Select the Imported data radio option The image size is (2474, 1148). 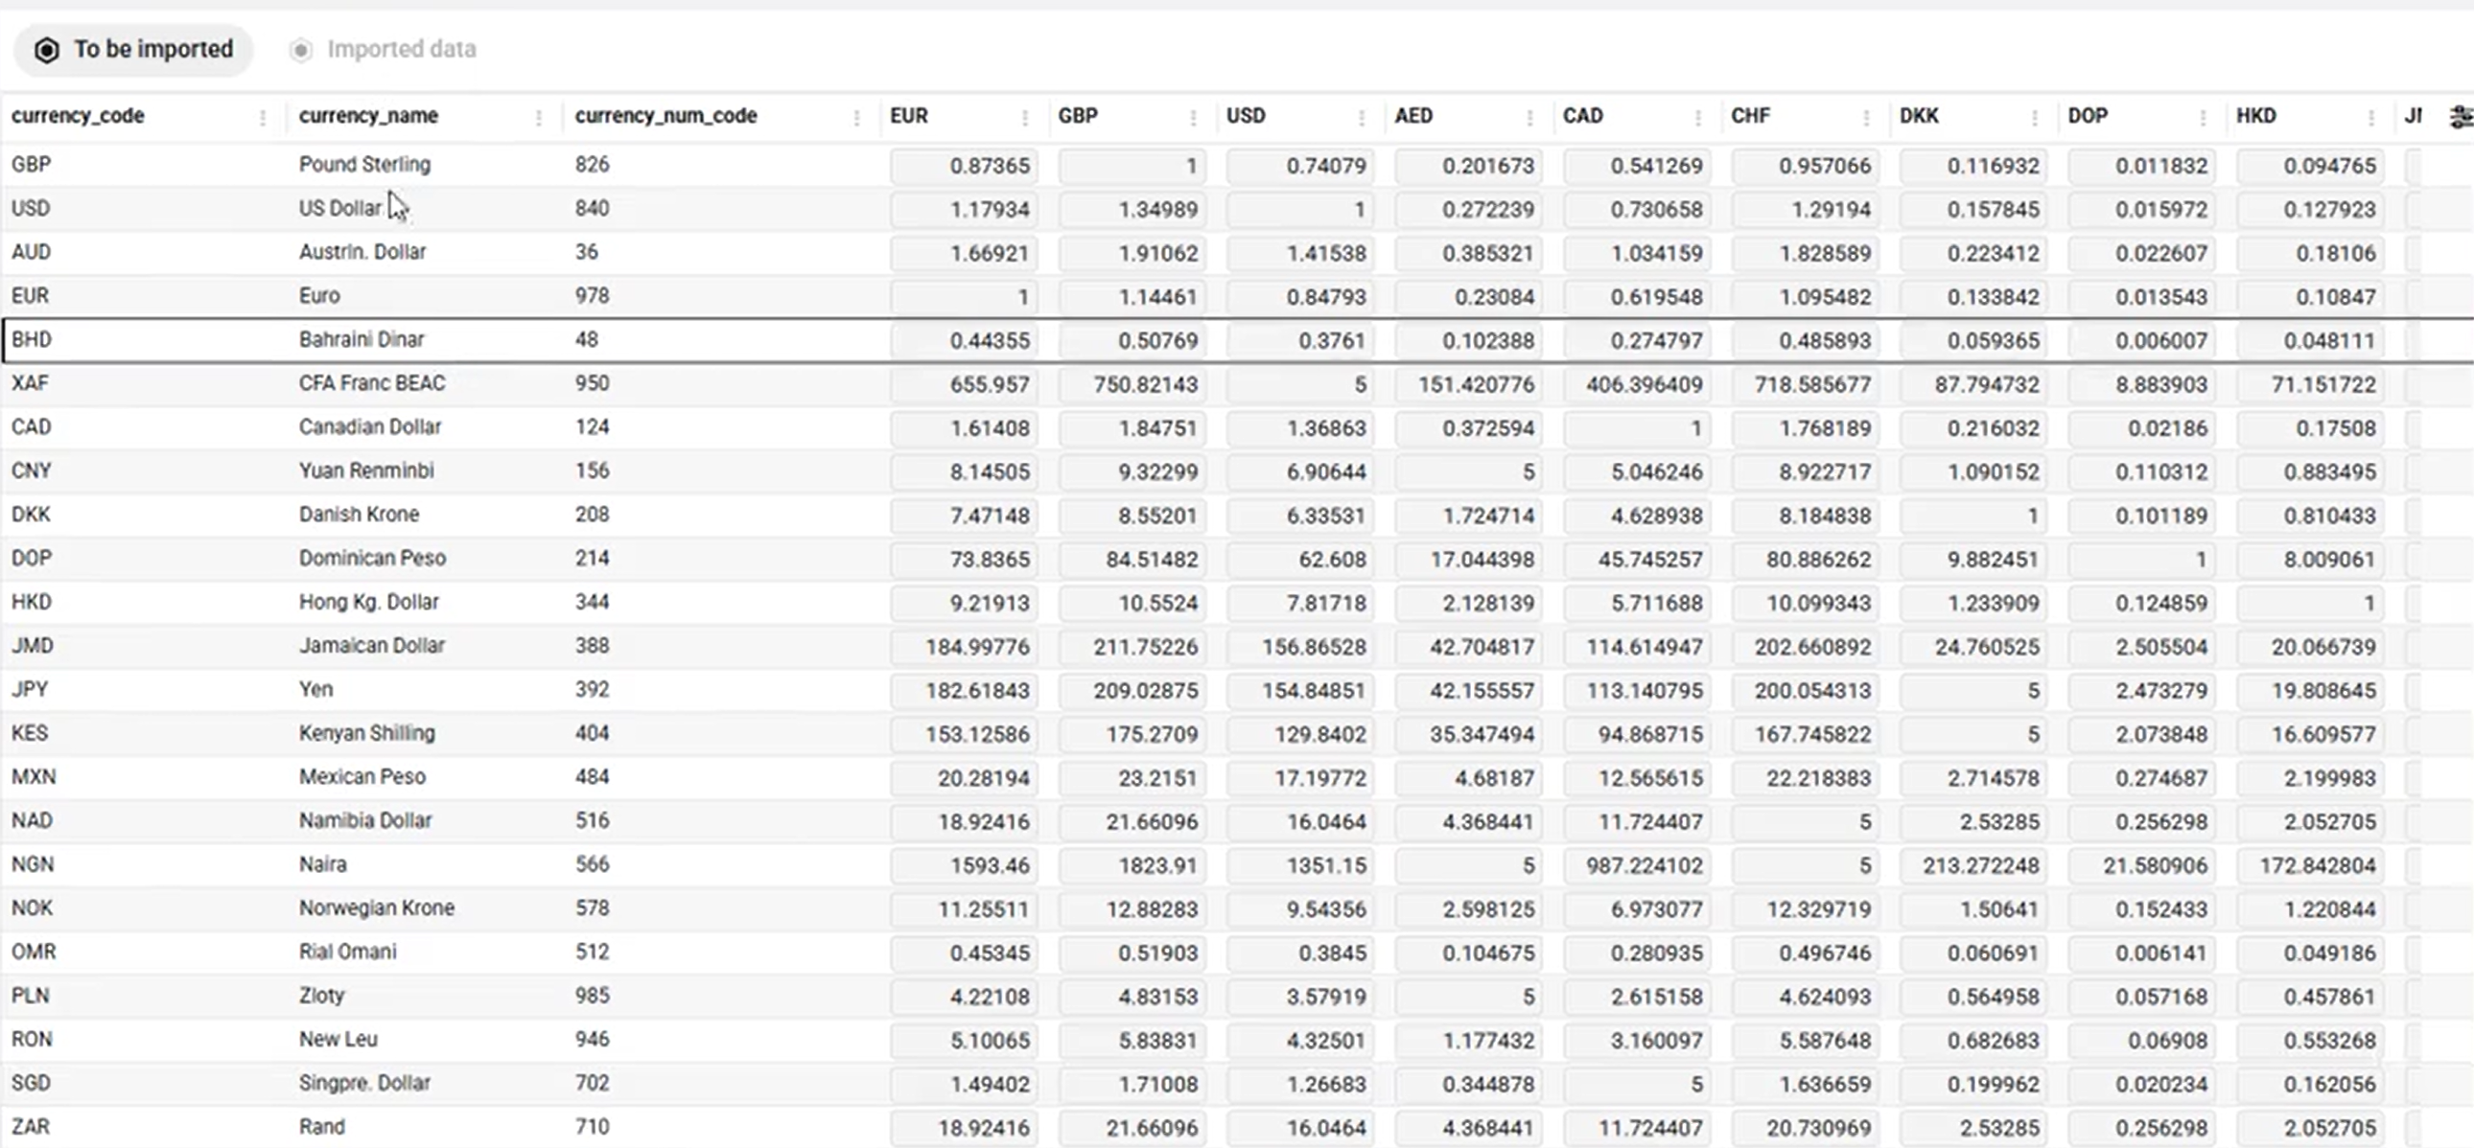301,50
